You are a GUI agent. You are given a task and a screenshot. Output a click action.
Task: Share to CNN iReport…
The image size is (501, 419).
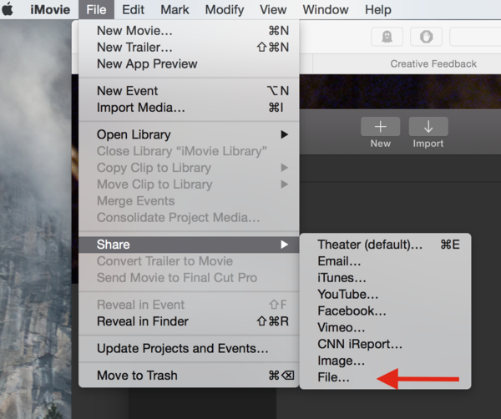[x=385, y=344]
